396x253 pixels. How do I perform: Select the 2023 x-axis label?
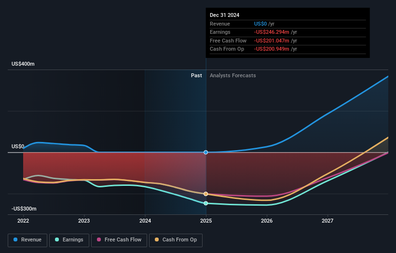point(84,221)
